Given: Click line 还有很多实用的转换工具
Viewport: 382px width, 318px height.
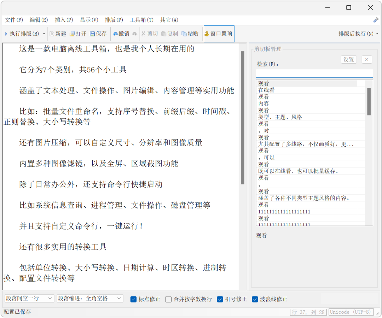Looking at the screenshot, I should (63, 247).
